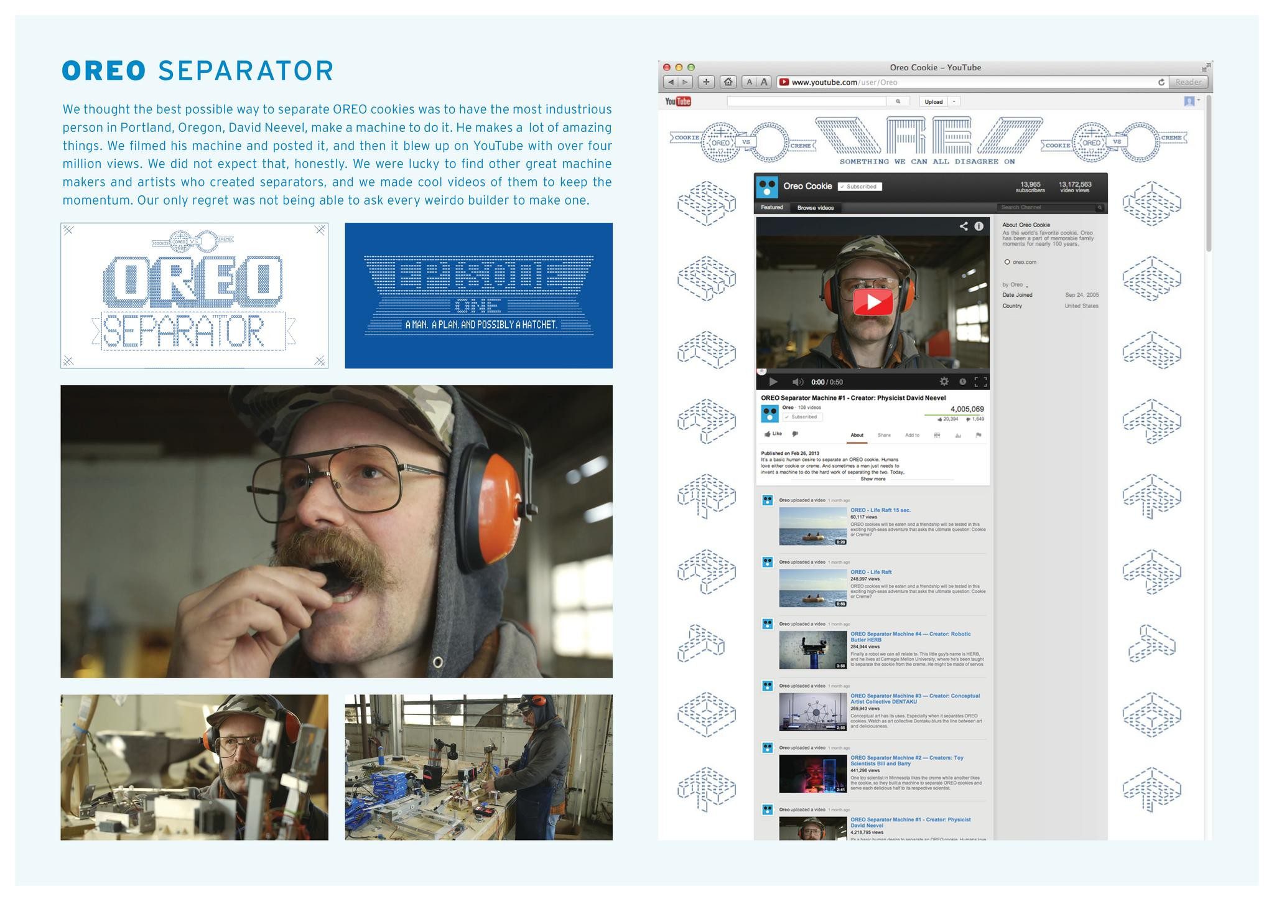This screenshot has height=901, width=1274.
Task: Start the video with the red play button
Action: (873, 302)
